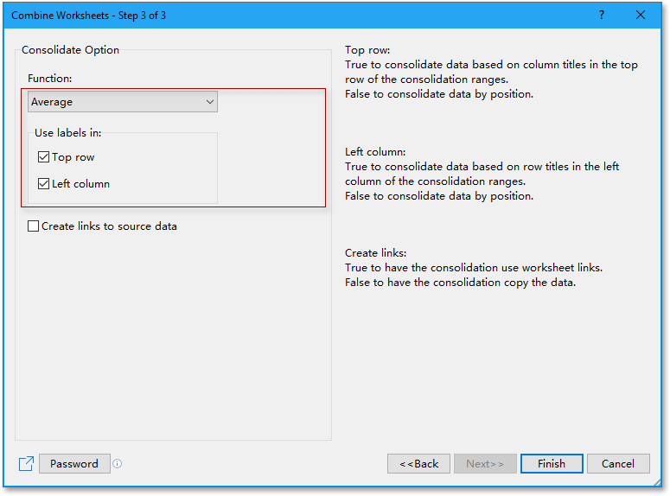670x496 pixels.
Task: Cancel the combine worksheets wizard
Action: pyautogui.click(x=618, y=464)
